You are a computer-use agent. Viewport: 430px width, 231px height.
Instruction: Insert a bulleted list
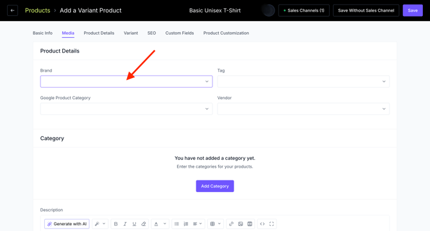tap(176, 224)
